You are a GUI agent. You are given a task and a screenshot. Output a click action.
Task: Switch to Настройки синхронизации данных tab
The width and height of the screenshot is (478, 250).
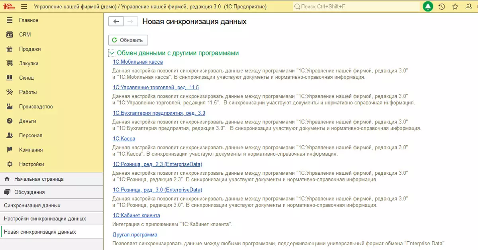pyautogui.click(x=52, y=219)
